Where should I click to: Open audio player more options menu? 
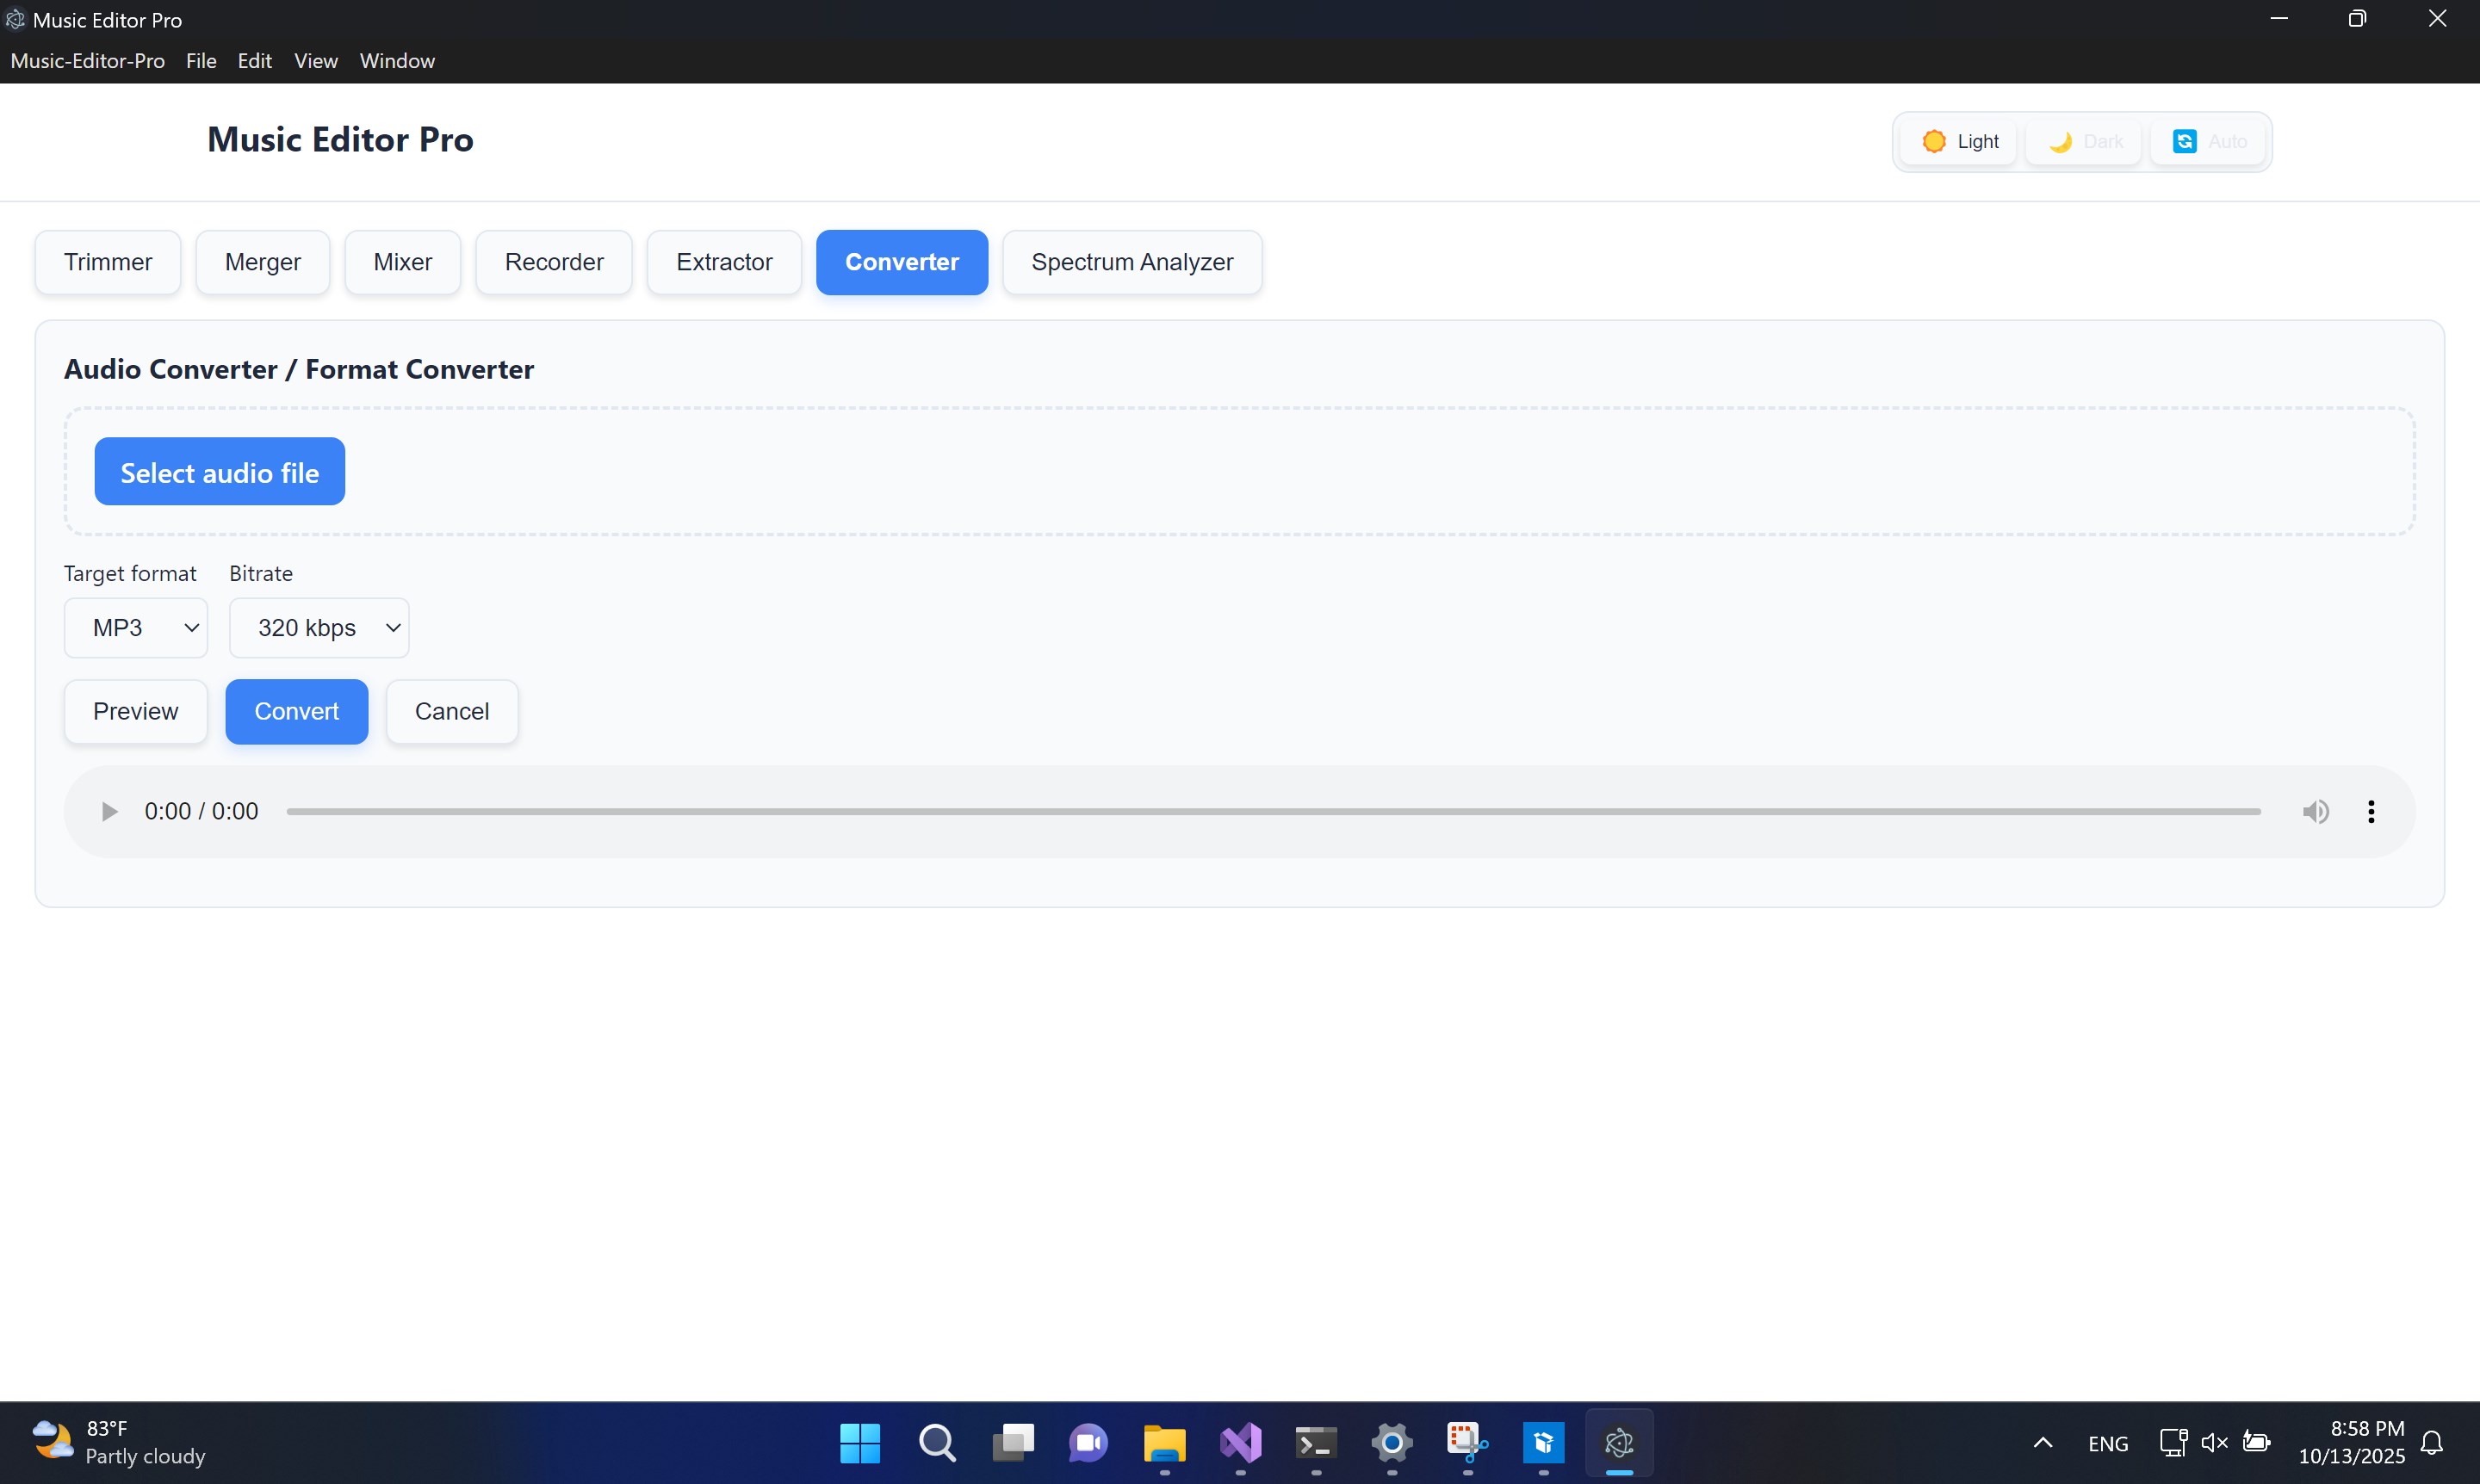click(2370, 811)
